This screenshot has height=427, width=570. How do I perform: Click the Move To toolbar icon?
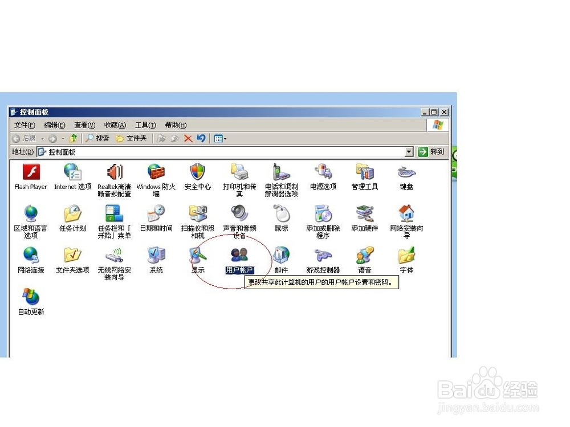point(162,138)
